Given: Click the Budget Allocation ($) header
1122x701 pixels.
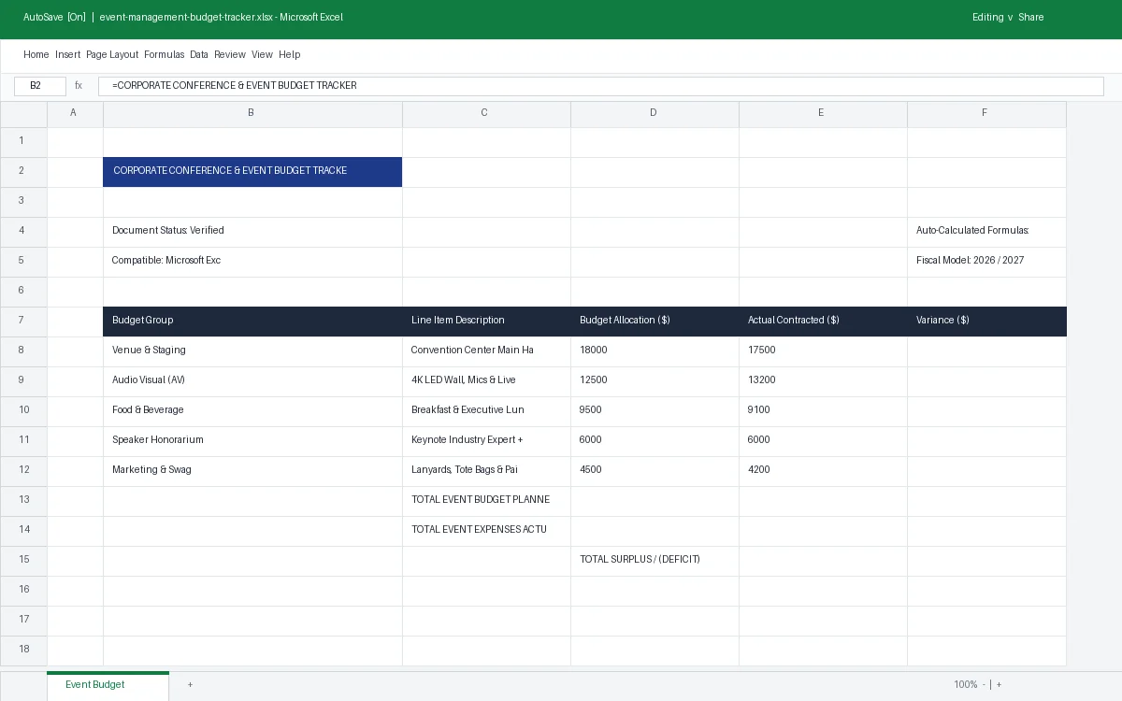Looking at the screenshot, I should pyautogui.click(x=654, y=322).
